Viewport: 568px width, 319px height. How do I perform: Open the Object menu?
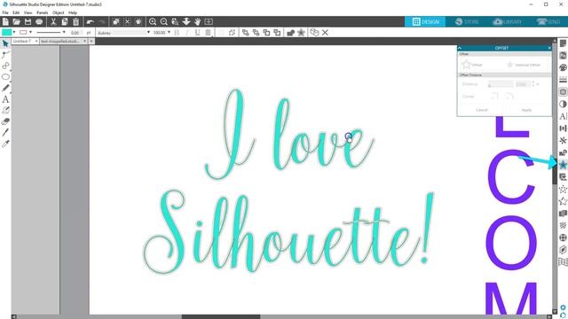tap(58, 12)
